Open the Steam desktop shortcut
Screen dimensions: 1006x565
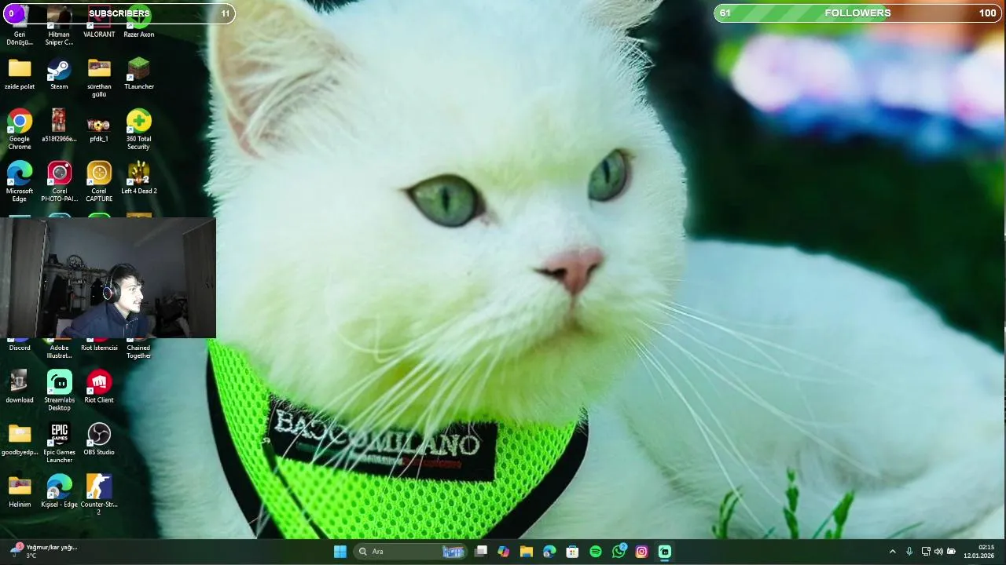tap(59, 75)
